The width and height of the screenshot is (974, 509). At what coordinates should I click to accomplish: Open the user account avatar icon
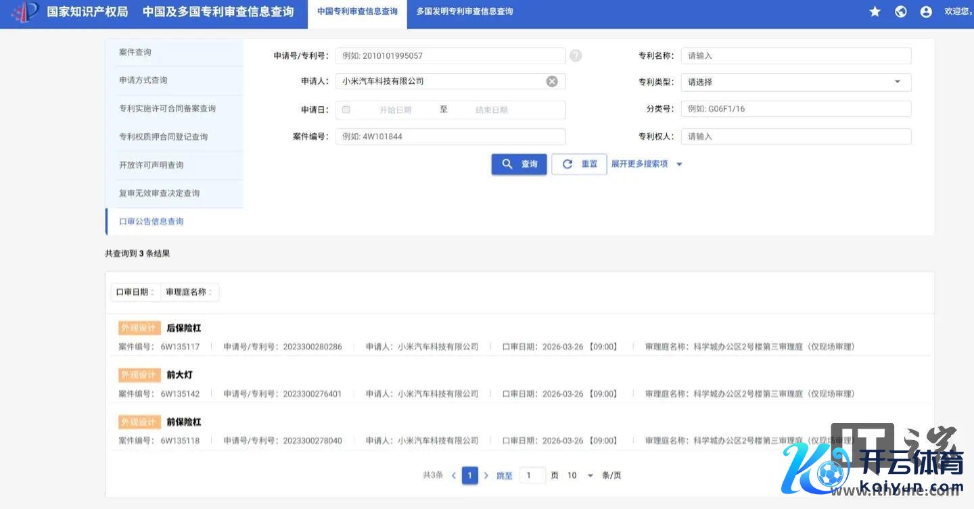[926, 11]
